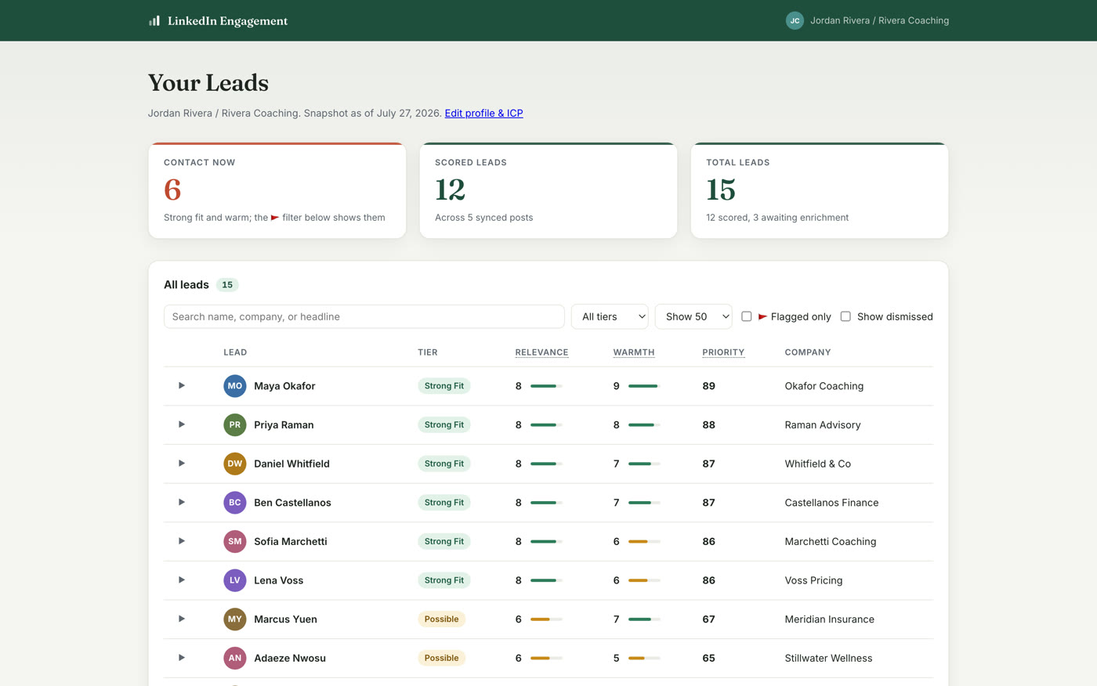The image size is (1097, 686).
Task: Click Marcus Yuen's MY avatar
Action: 235,619
